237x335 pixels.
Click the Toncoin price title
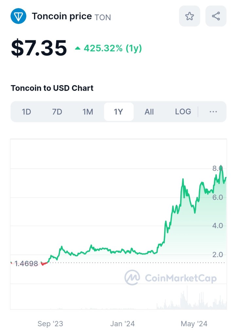pos(62,16)
